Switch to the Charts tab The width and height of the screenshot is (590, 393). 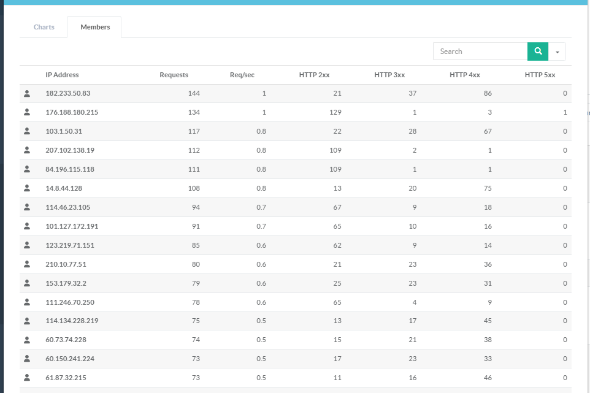(44, 27)
